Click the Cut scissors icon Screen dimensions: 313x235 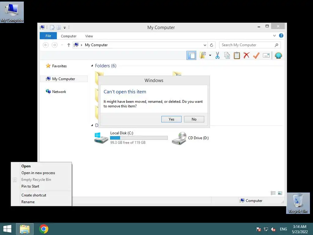point(217,55)
